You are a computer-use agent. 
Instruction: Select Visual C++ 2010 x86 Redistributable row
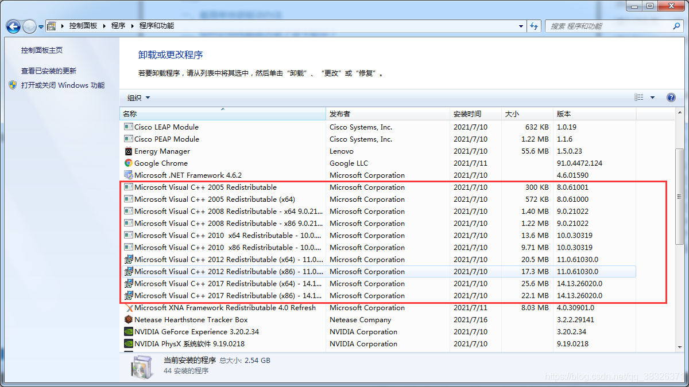[x=379, y=248]
